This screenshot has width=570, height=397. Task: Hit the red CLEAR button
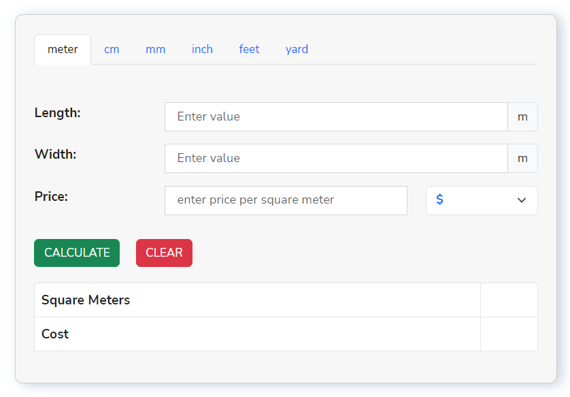pyautogui.click(x=164, y=253)
